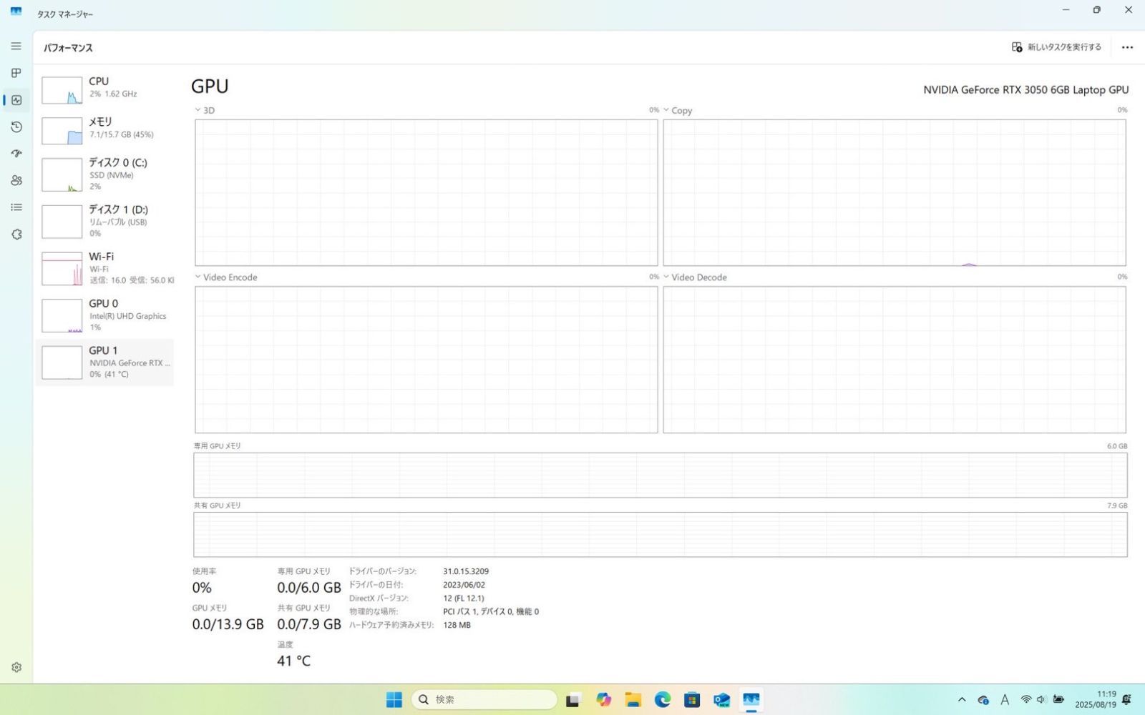Click the 専用 GPU メモリ graph
This screenshot has height=715, width=1145.
point(660,475)
